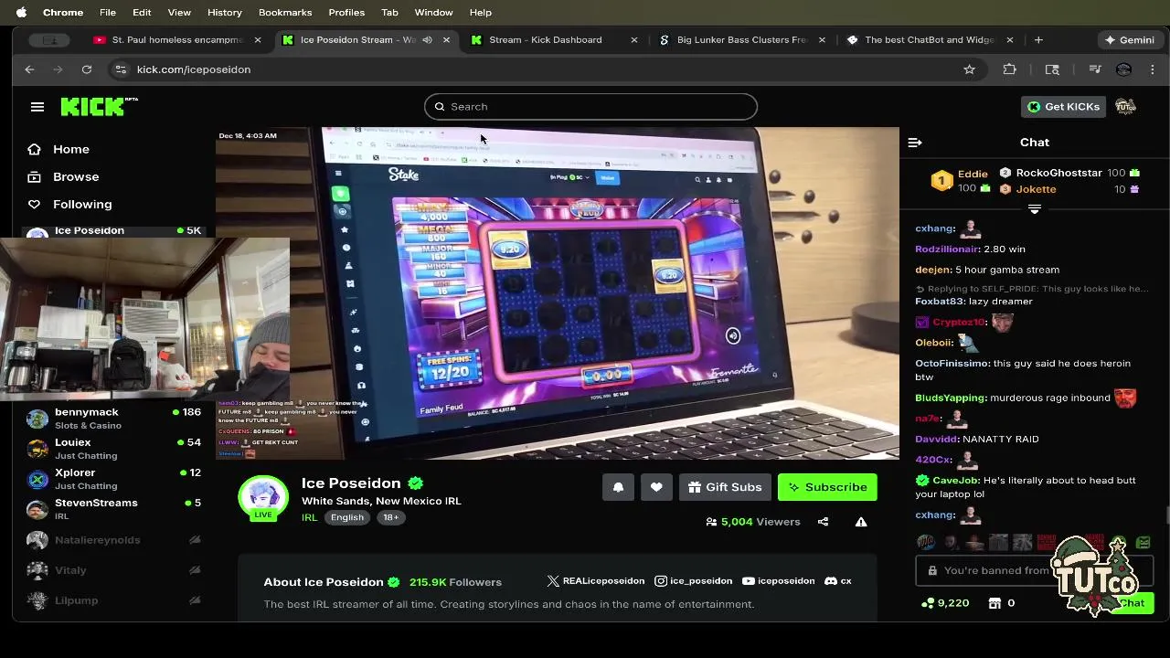Toggle follow heart button
Viewport: 1170px width, 658px height.
coord(656,487)
